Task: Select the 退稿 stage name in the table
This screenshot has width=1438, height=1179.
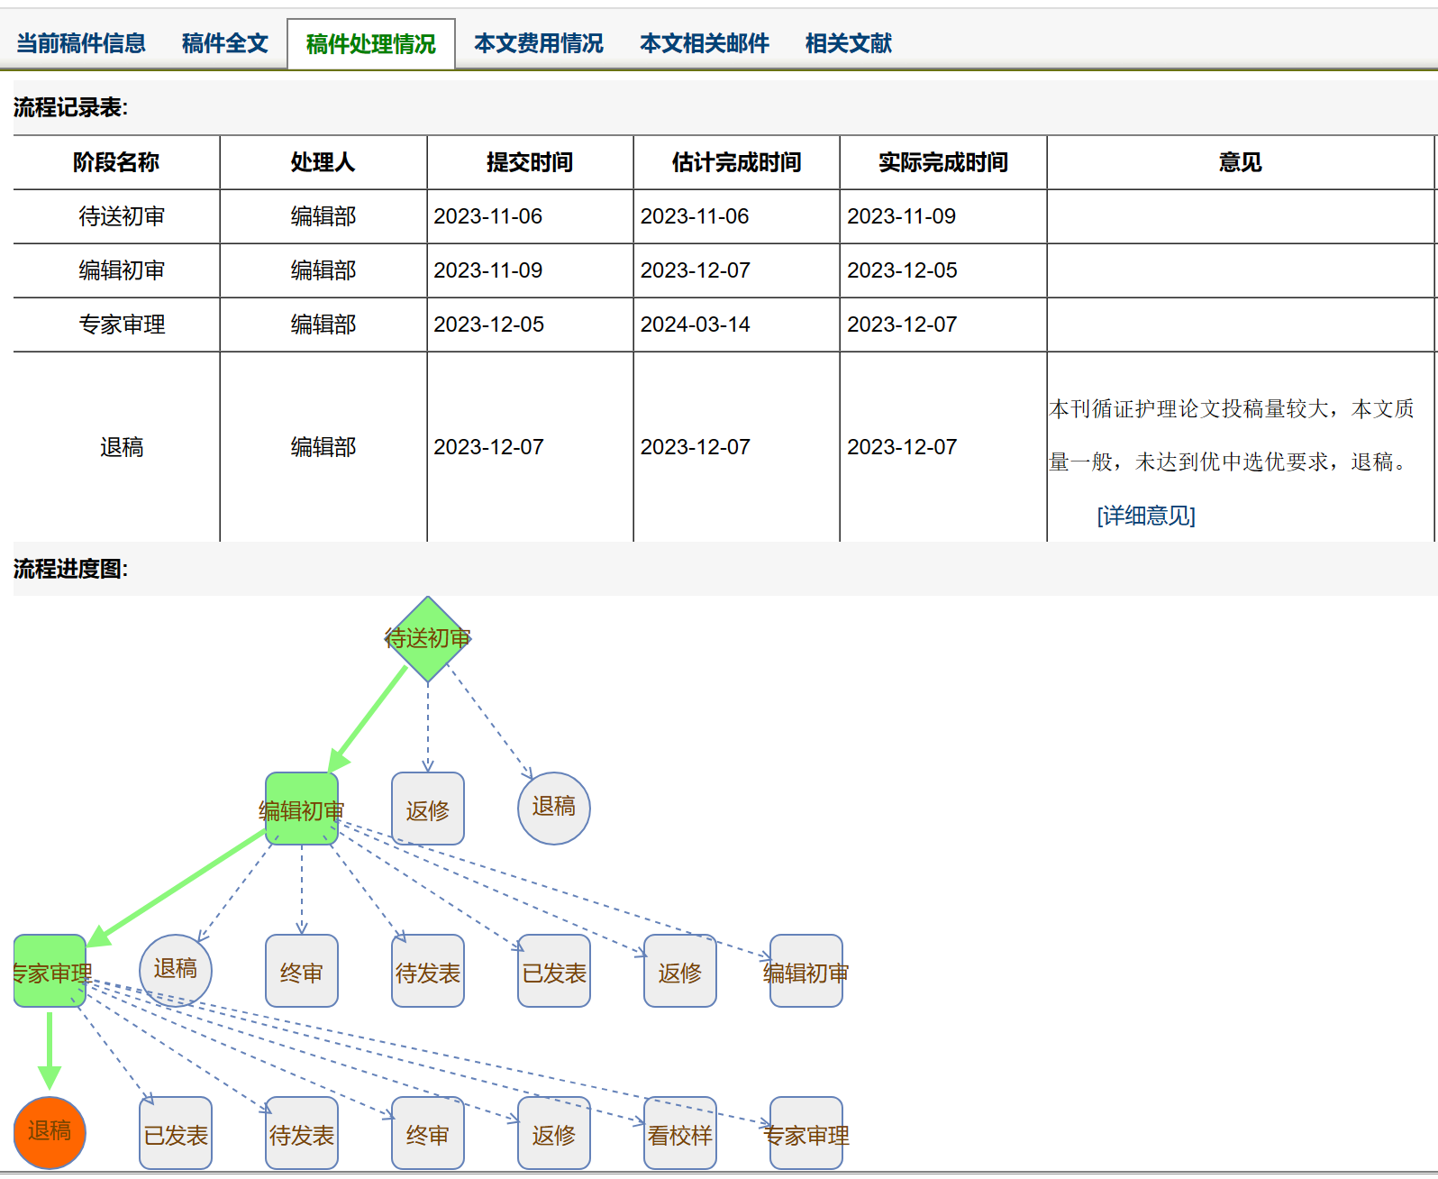Action: 122,447
